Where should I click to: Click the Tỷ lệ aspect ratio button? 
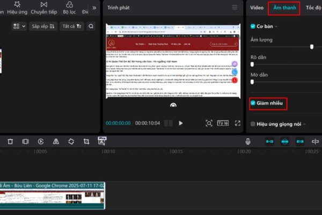tap(223, 123)
